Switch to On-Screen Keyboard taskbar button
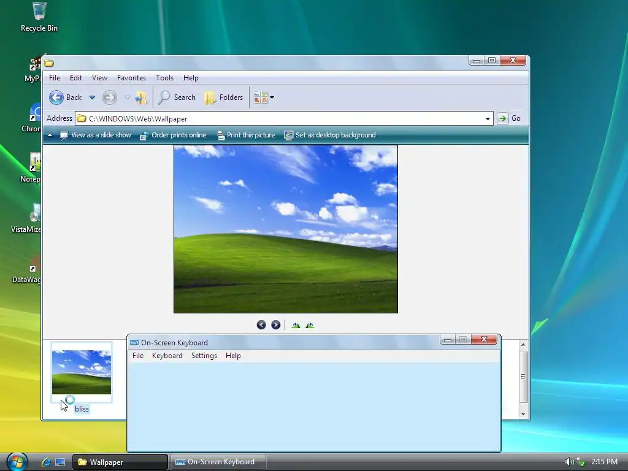The image size is (628, 471). pos(218,462)
